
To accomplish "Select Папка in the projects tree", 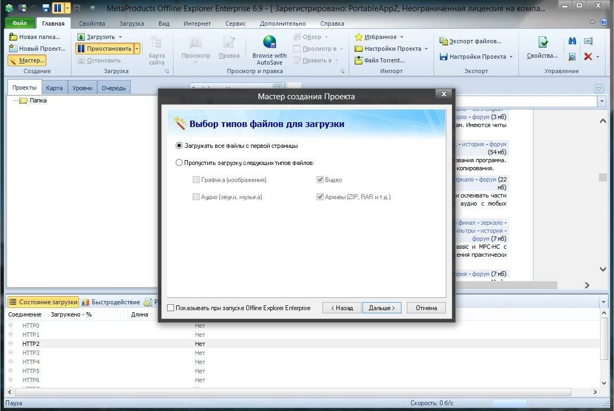I will tap(38, 100).
